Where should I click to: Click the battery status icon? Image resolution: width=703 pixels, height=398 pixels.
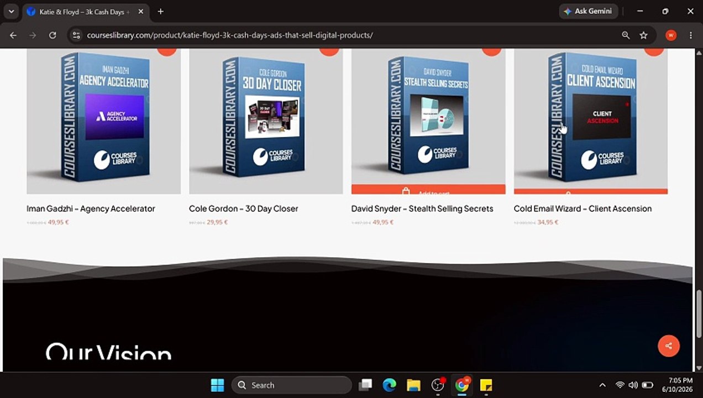[647, 385]
